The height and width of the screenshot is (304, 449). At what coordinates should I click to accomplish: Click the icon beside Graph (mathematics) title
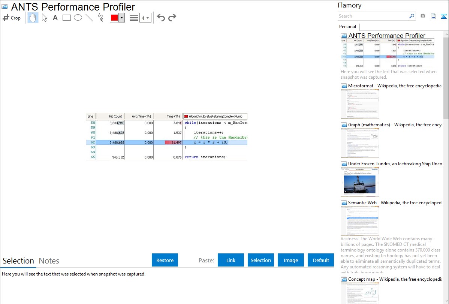pos(344,125)
